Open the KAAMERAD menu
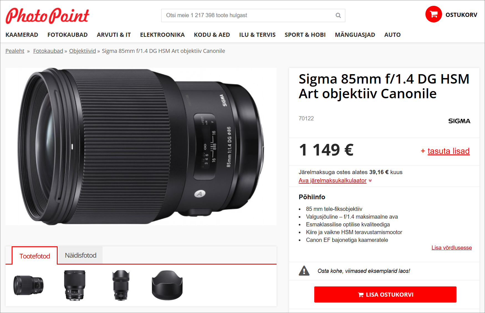This screenshot has width=485, height=313. click(x=22, y=35)
